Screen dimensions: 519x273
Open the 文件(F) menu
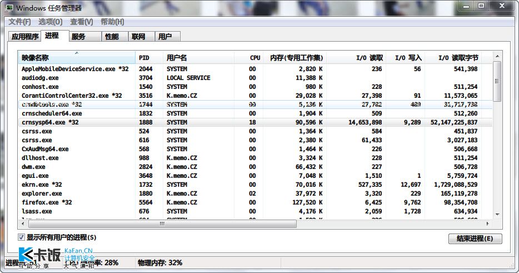pos(19,22)
